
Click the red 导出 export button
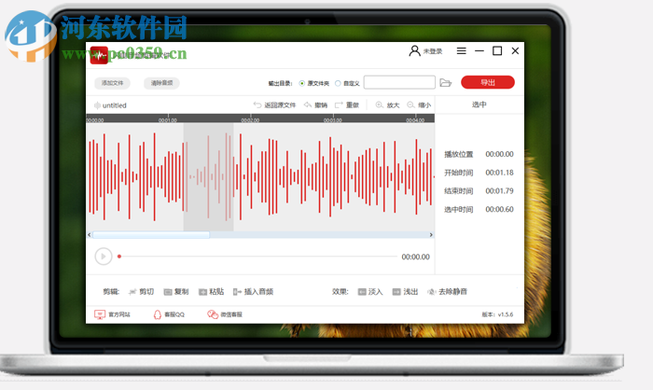[x=488, y=82]
